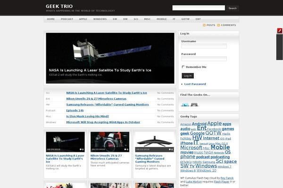Open the PODCAST menu item
The height and width of the screenshot is (188, 283).
[67, 19]
